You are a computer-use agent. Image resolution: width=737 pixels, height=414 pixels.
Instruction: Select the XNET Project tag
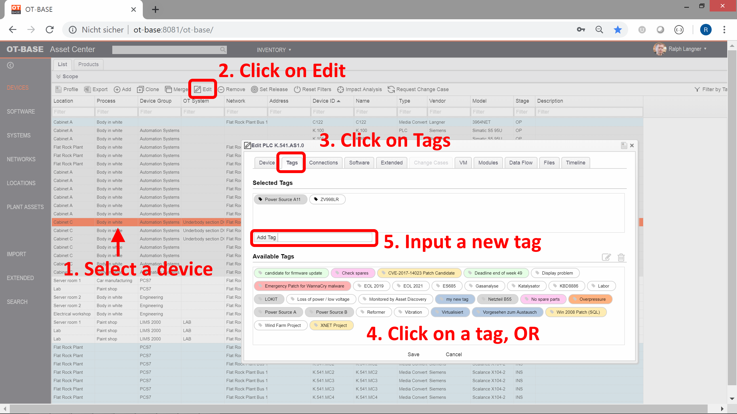[332, 325]
